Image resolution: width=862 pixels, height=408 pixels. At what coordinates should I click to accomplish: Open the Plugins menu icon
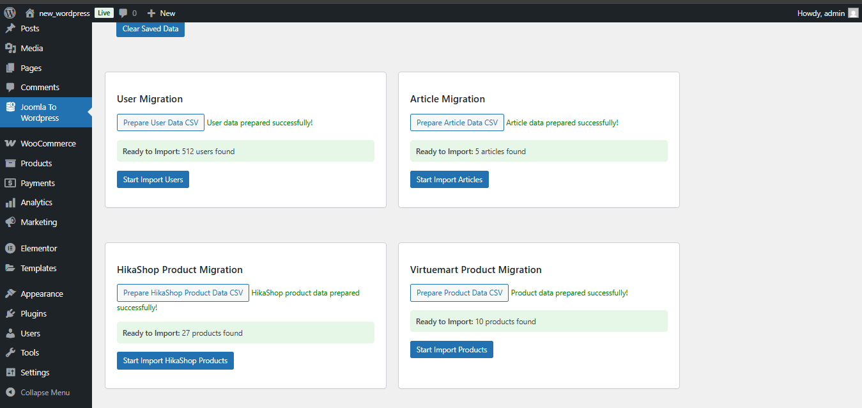click(x=10, y=313)
